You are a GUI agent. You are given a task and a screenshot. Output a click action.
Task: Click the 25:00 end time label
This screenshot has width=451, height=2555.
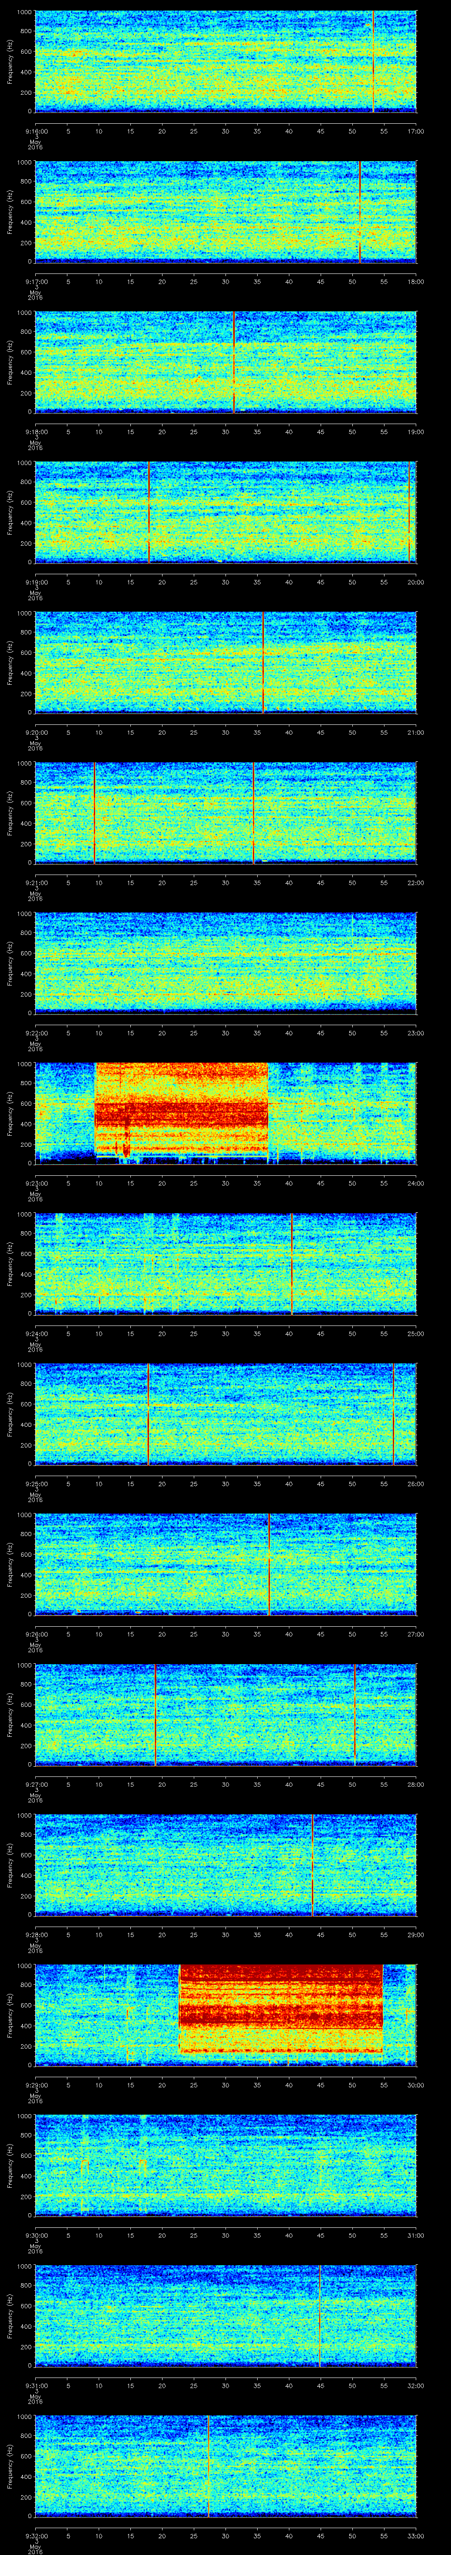pyautogui.click(x=416, y=1333)
